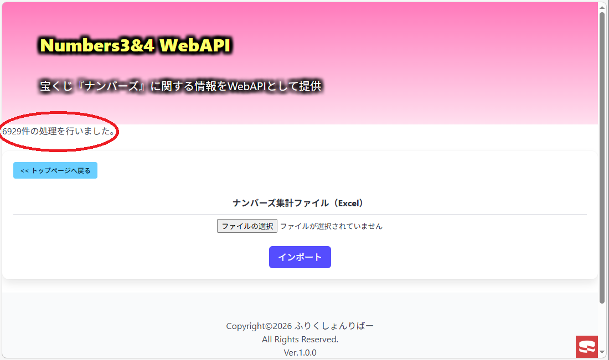Click the divider line under the Excel heading
This screenshot has width=609, height=360.
pyautogui.click(x=300, y=214)
